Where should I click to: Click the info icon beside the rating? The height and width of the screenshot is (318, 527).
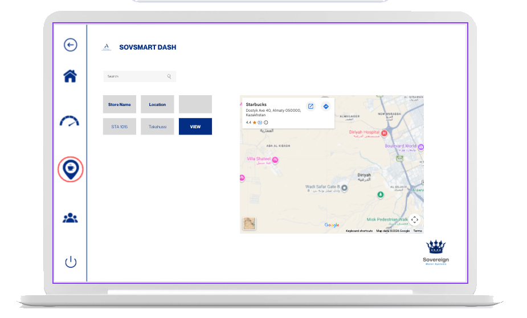tap(266, 123)
